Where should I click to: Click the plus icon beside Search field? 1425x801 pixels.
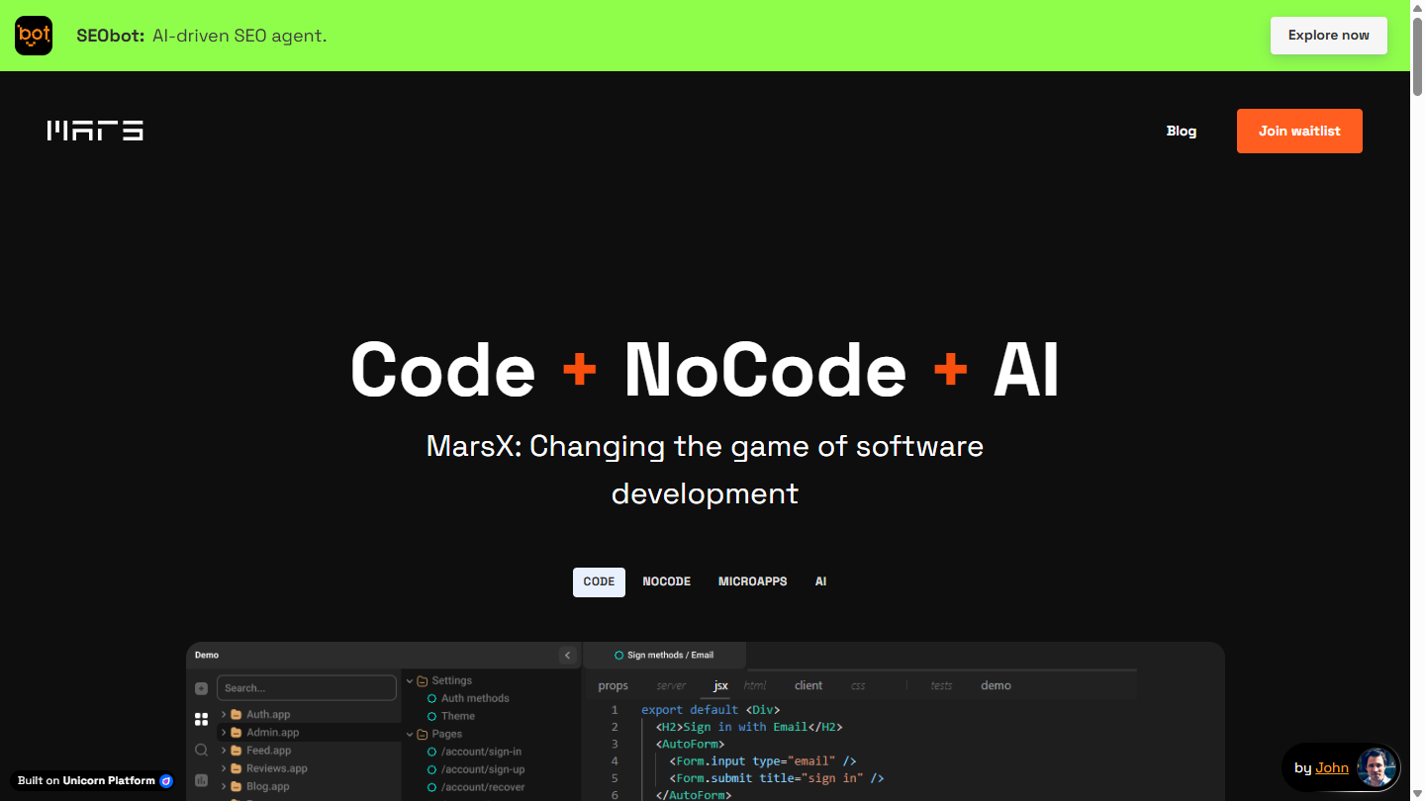pyautogui.click(x=202, y=688)
